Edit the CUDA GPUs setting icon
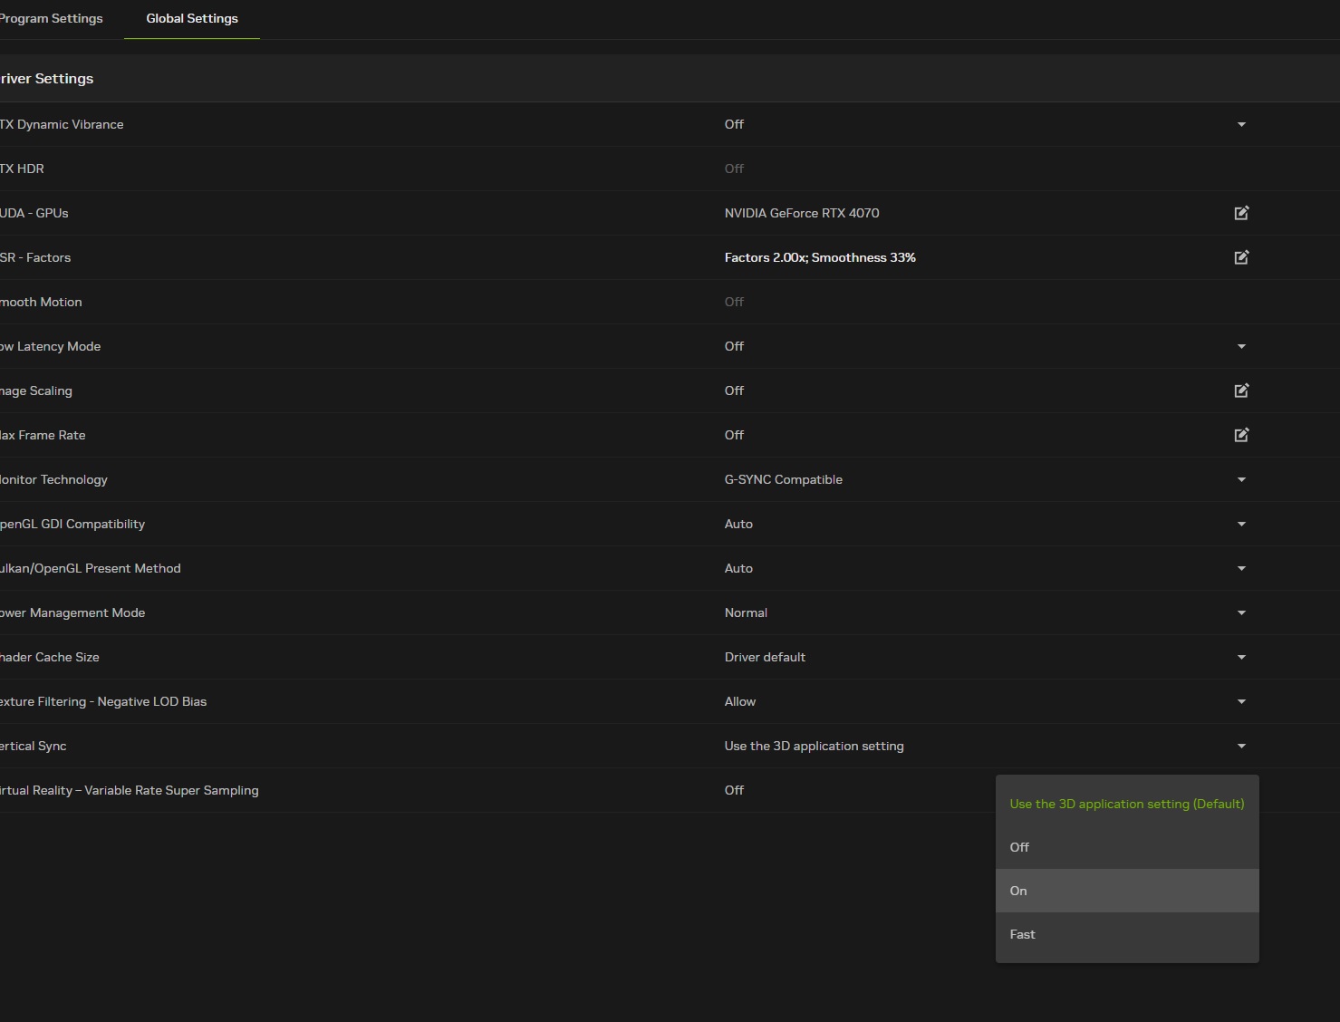Image resolution: width=1340 pixels, height=1022 pixels. 1241,213
